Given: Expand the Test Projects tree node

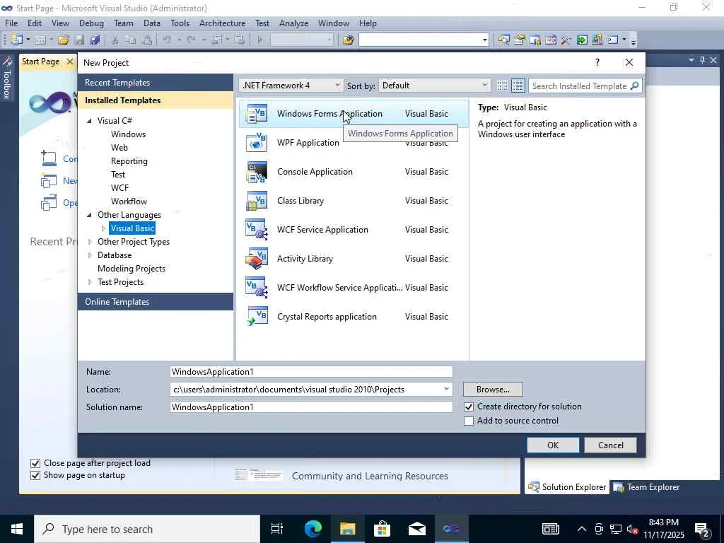Looking at the screenshot, I should [90, 282].
